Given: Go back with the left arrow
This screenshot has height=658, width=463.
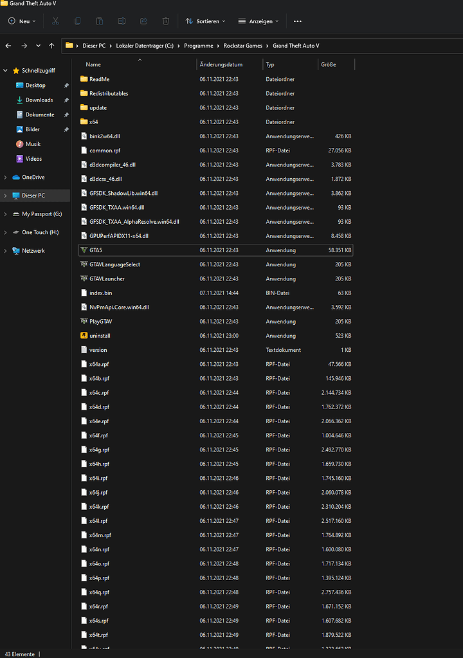Looking at the screenshot, I should pos(8,46).
